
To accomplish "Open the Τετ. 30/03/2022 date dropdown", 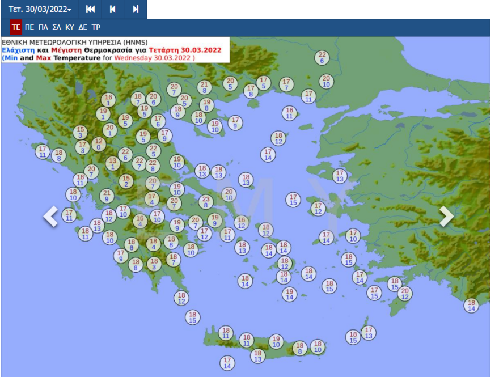I will pos(40,10).
